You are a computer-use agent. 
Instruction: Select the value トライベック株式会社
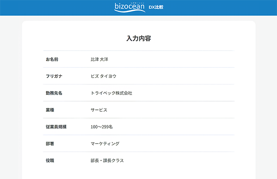(x=111, y=93)
